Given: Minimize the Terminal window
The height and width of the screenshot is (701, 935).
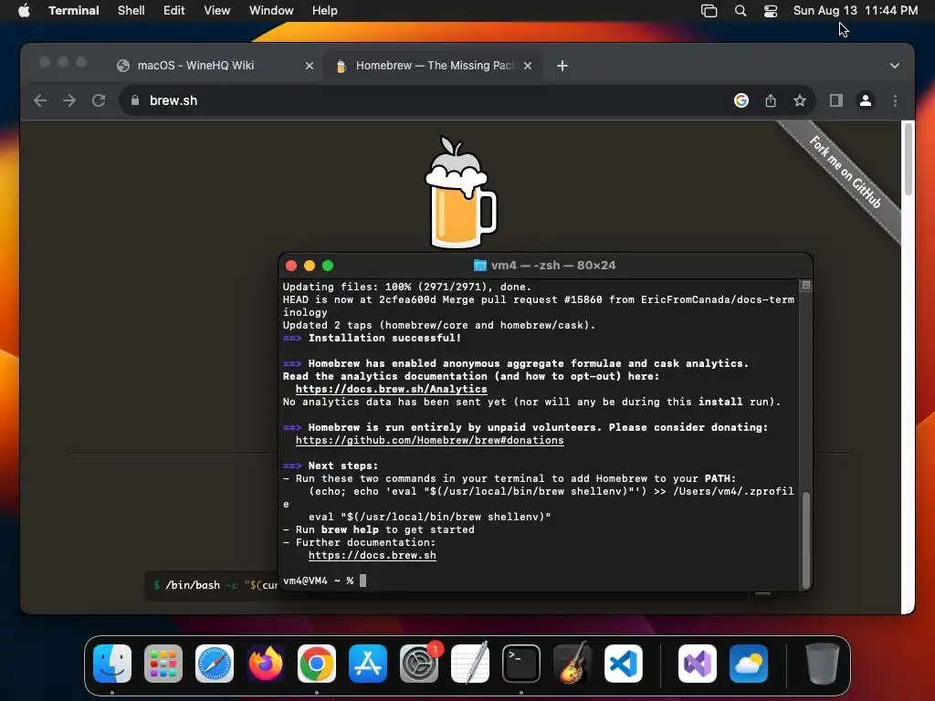Looking at the screenshot, I should (310, 266).
